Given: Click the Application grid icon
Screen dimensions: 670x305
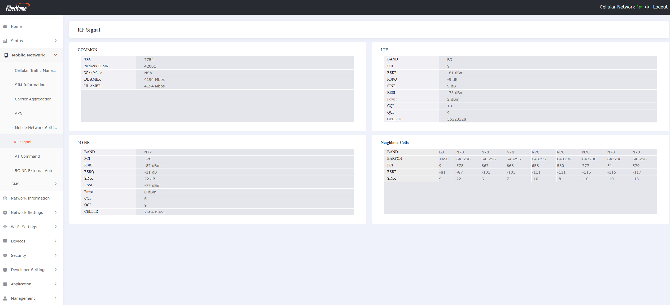Looking at the screenshot, I should point(5,284).
